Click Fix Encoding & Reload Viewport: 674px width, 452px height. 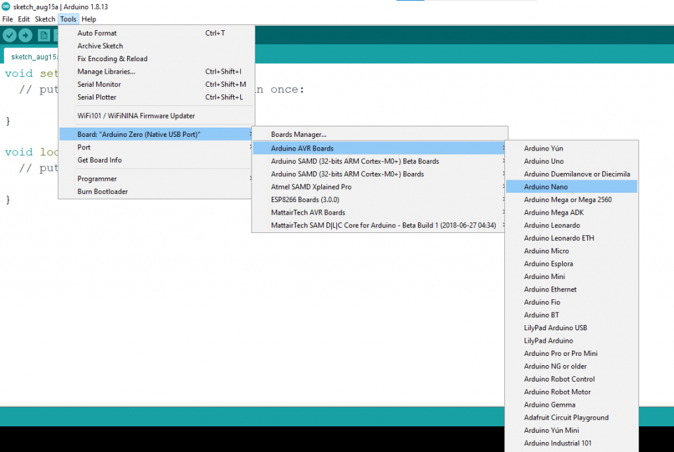157,59
